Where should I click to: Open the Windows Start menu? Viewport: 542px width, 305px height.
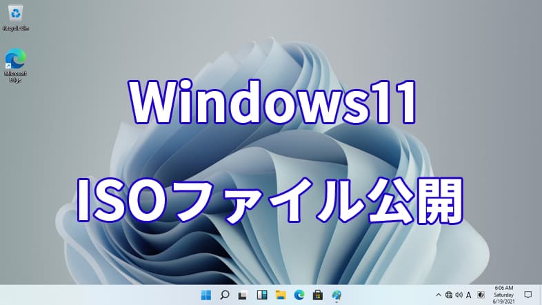tap(206, 295)
